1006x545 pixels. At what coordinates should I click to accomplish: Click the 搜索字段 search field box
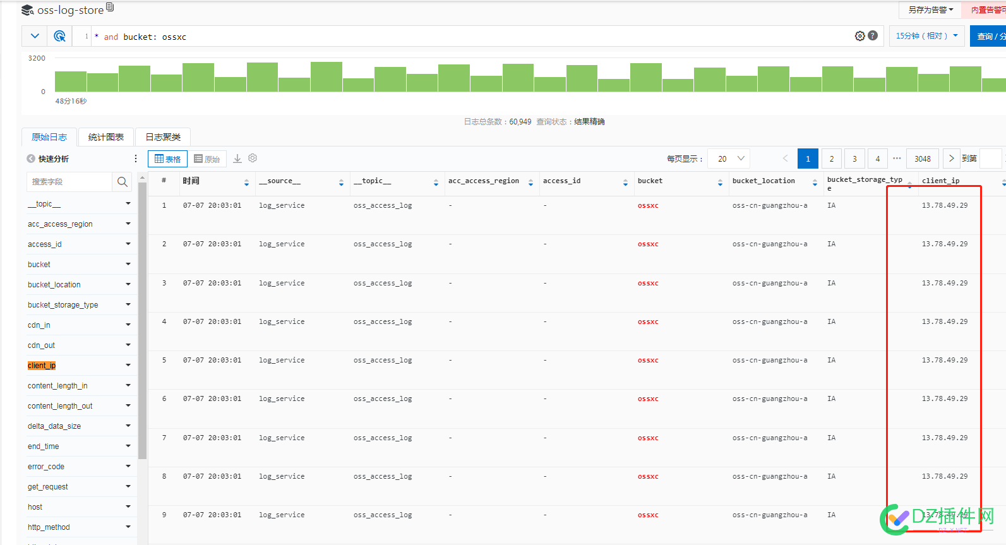coord(69,182)
